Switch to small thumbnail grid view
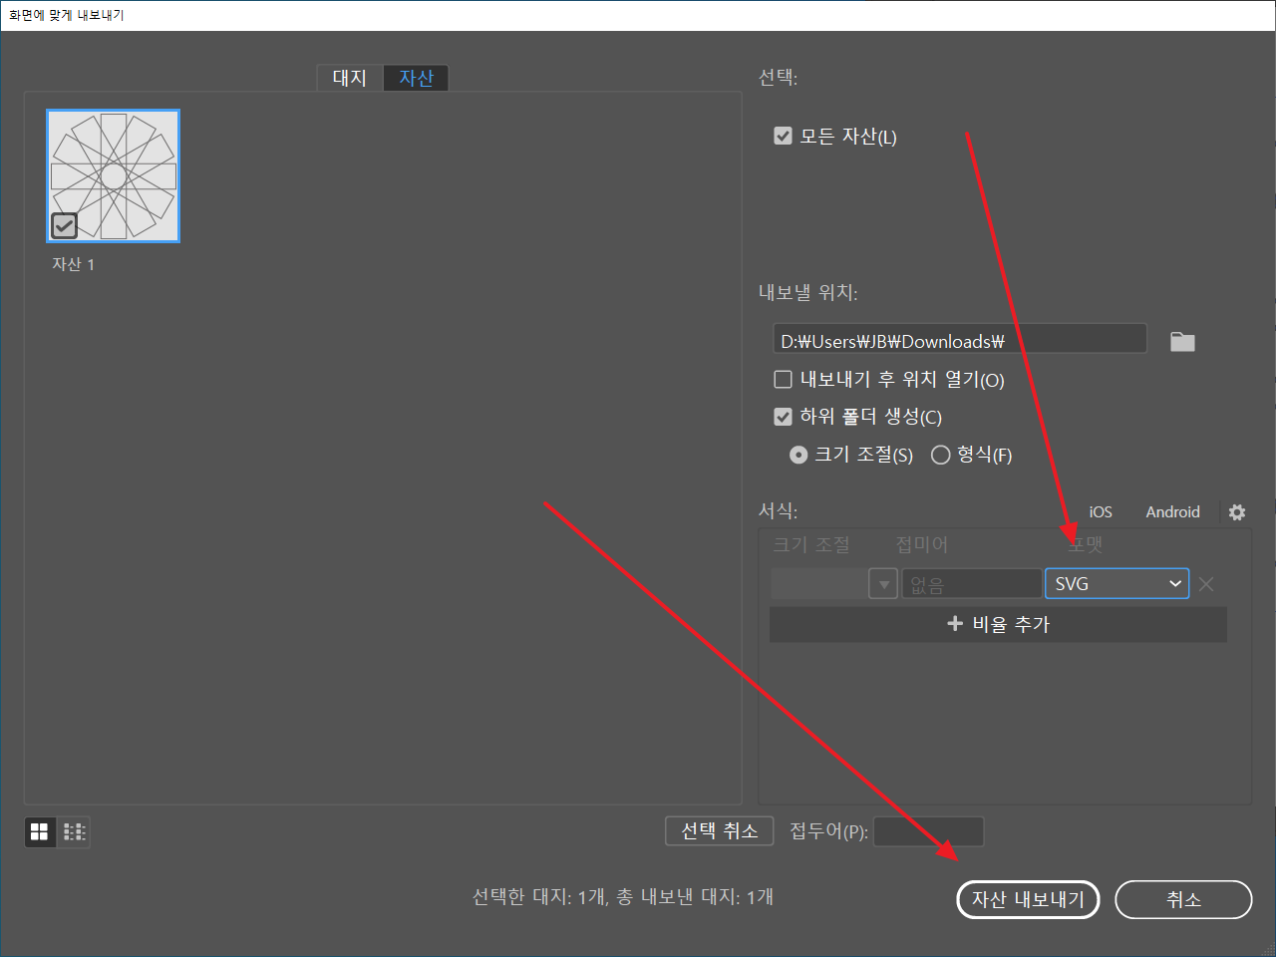The height and width of the screenshot is (957, 1276). [75, 831]
